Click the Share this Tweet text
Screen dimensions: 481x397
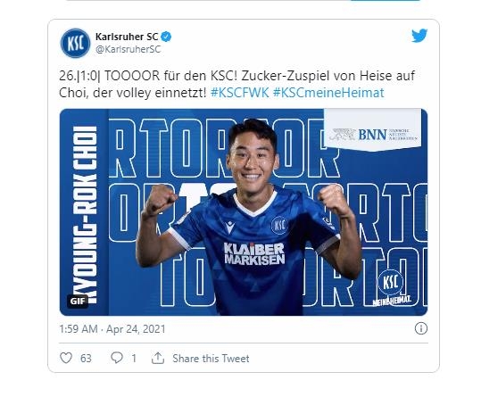coord(211,359)
